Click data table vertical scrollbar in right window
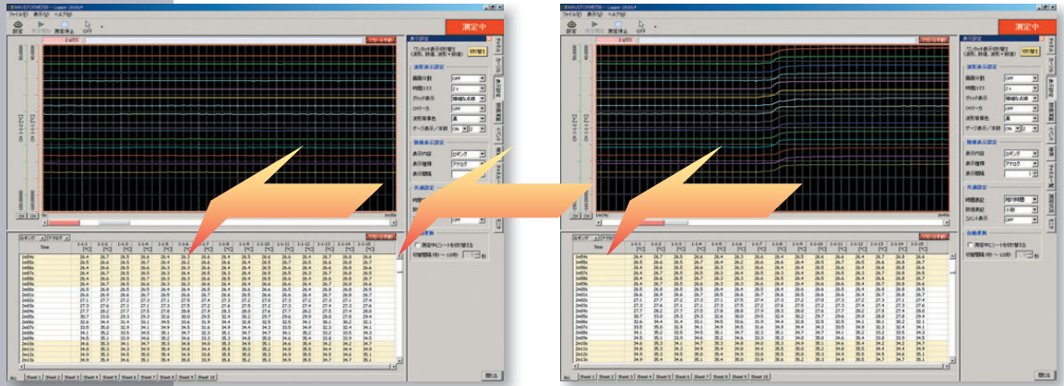 [x=952, y=310]
